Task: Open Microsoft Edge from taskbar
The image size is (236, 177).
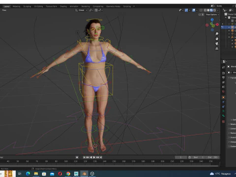Action: click(28, 174)
